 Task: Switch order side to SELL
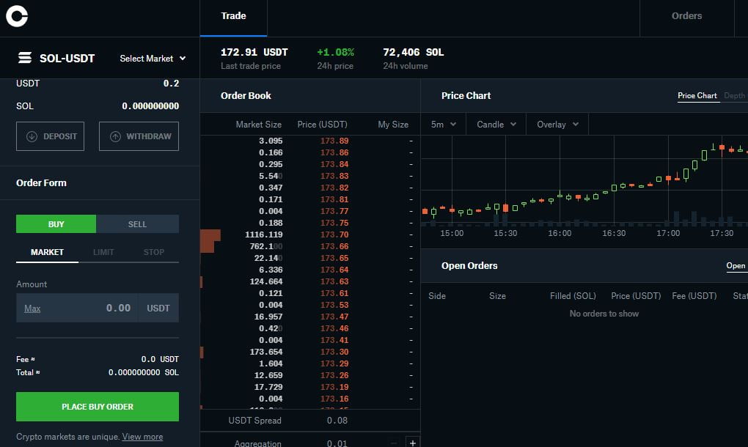(x=137, y=224)
